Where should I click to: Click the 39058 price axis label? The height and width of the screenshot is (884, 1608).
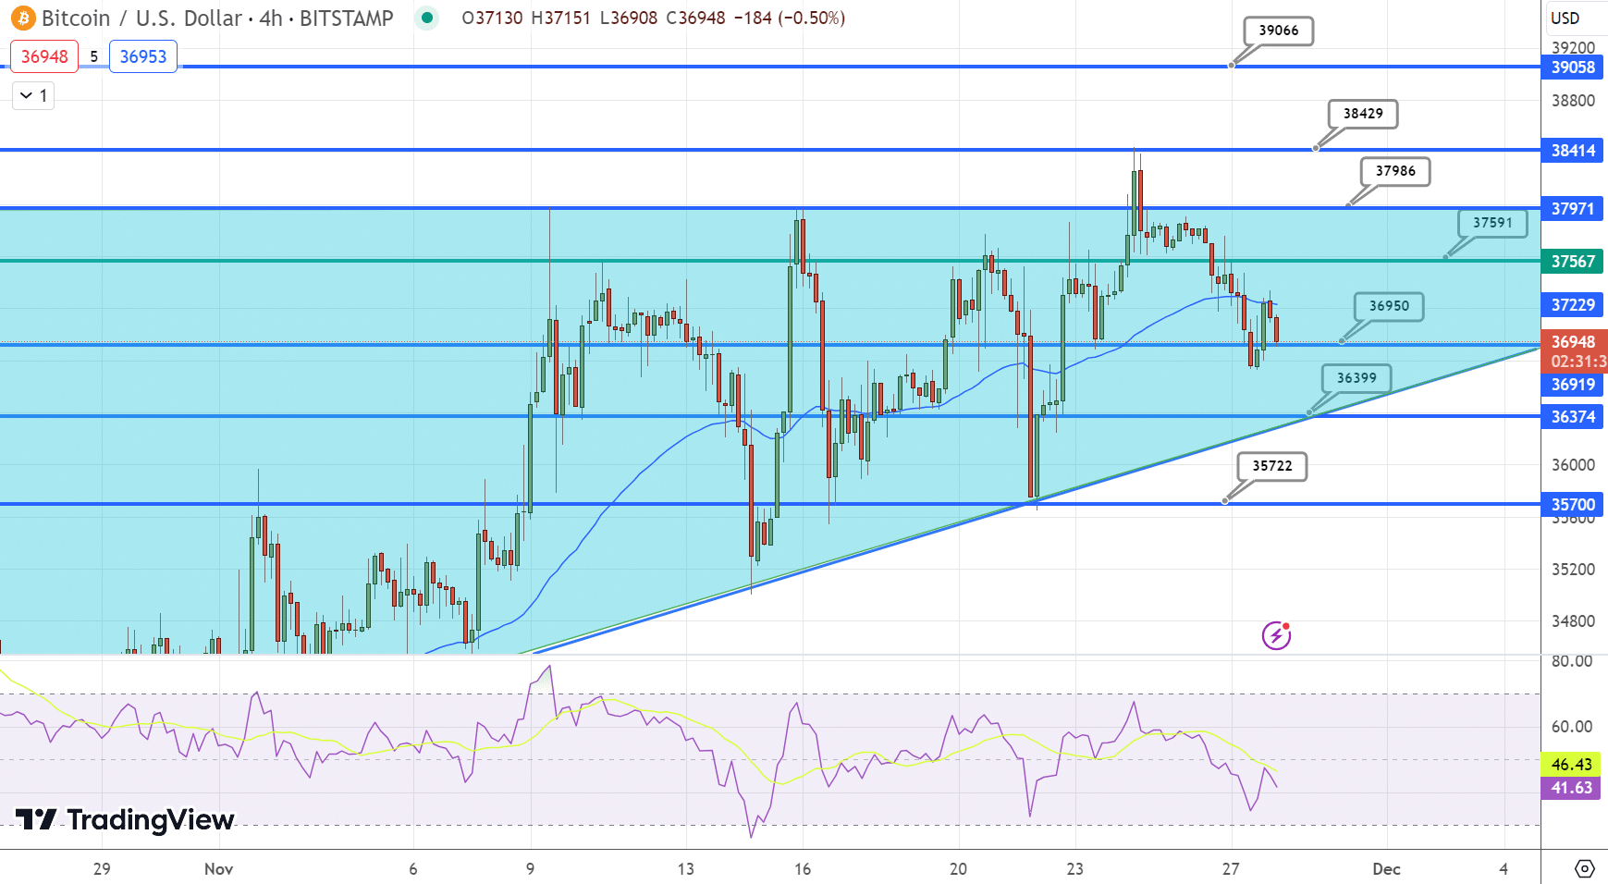1573,67
